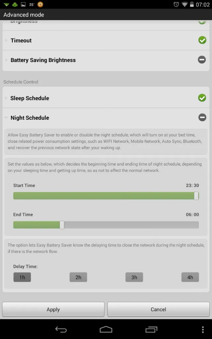Expand the Timeout settings row
Screen dimensions: 212x339
[21, 41]
